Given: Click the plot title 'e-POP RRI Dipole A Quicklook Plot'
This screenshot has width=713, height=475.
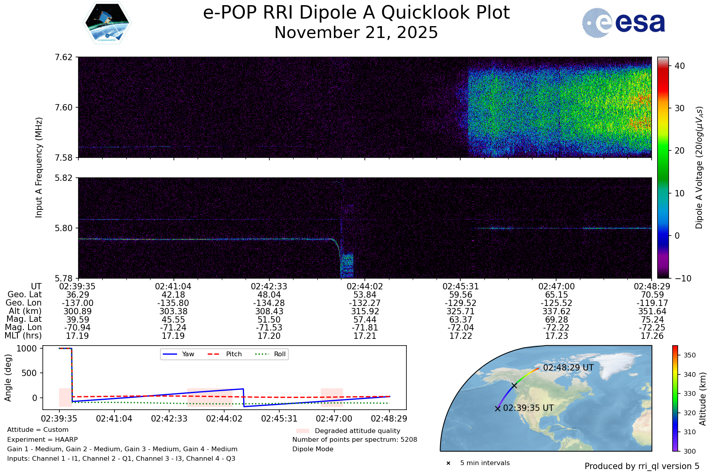Looking at the screenshot, I should 356,13.
